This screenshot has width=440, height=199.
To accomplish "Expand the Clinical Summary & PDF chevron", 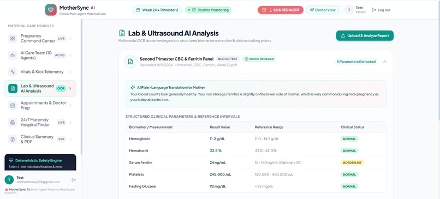I will click(70, 139).
